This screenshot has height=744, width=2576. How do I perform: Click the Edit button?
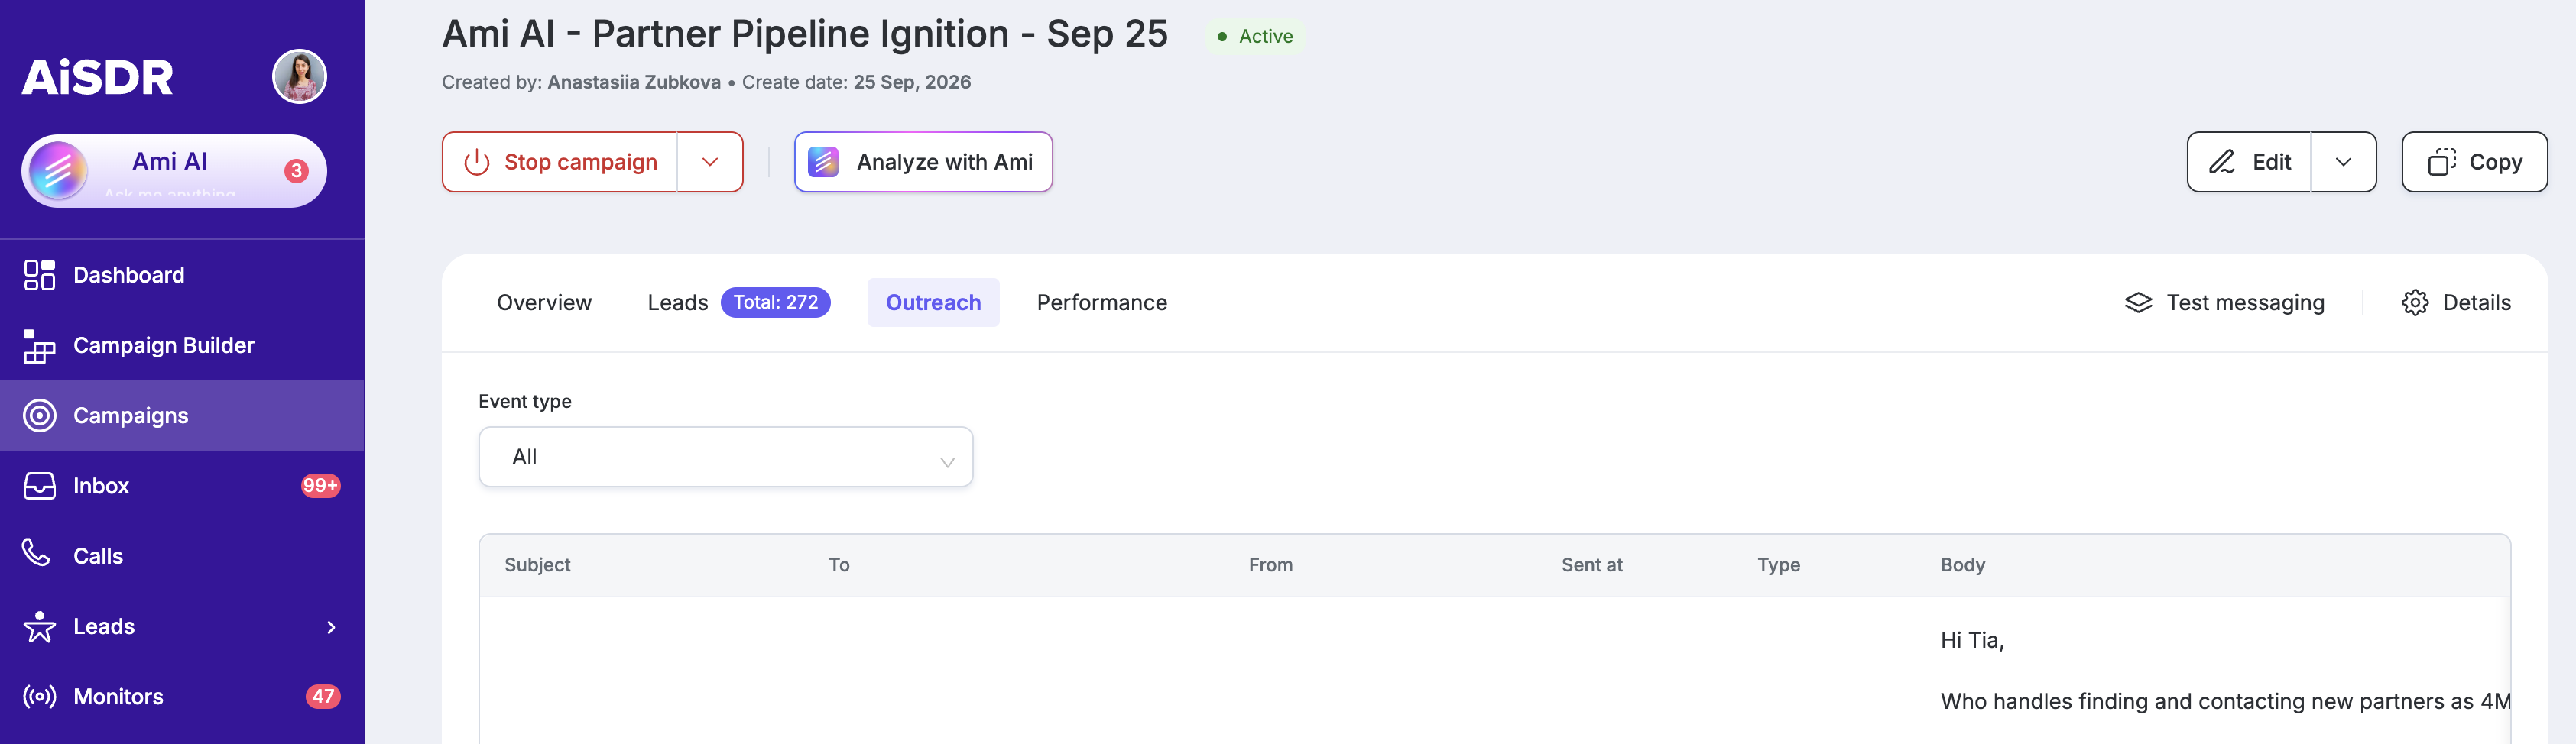click(2249, 162)
